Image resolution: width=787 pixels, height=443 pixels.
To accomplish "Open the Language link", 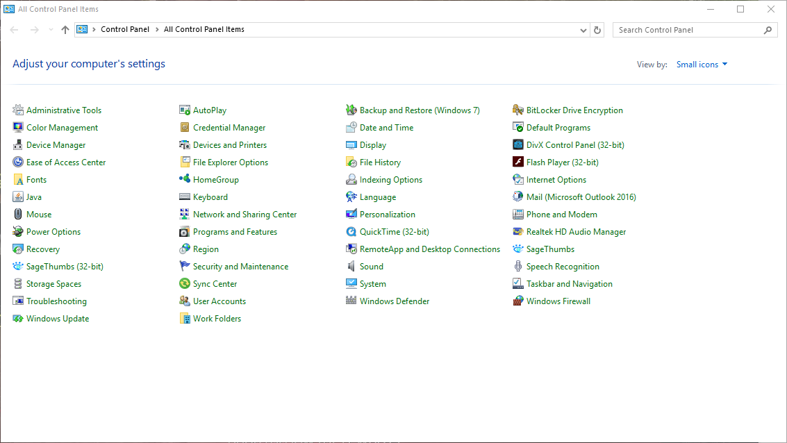I will [x=378, y=197].
